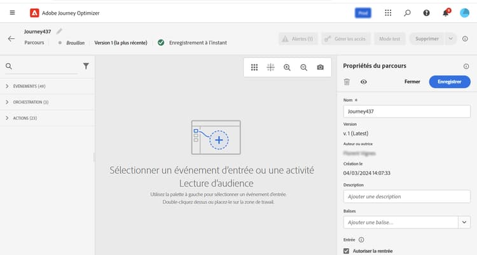The height and width of the screenshot is (255, 477).
Task: Click the Supprimer button
Action: point(427,39)
